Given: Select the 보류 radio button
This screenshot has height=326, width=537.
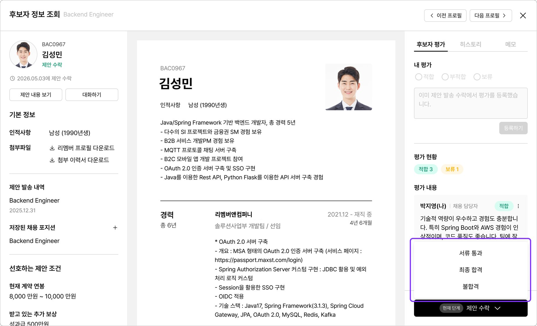Looking at the screenshot, I should (x=477, y=77).
